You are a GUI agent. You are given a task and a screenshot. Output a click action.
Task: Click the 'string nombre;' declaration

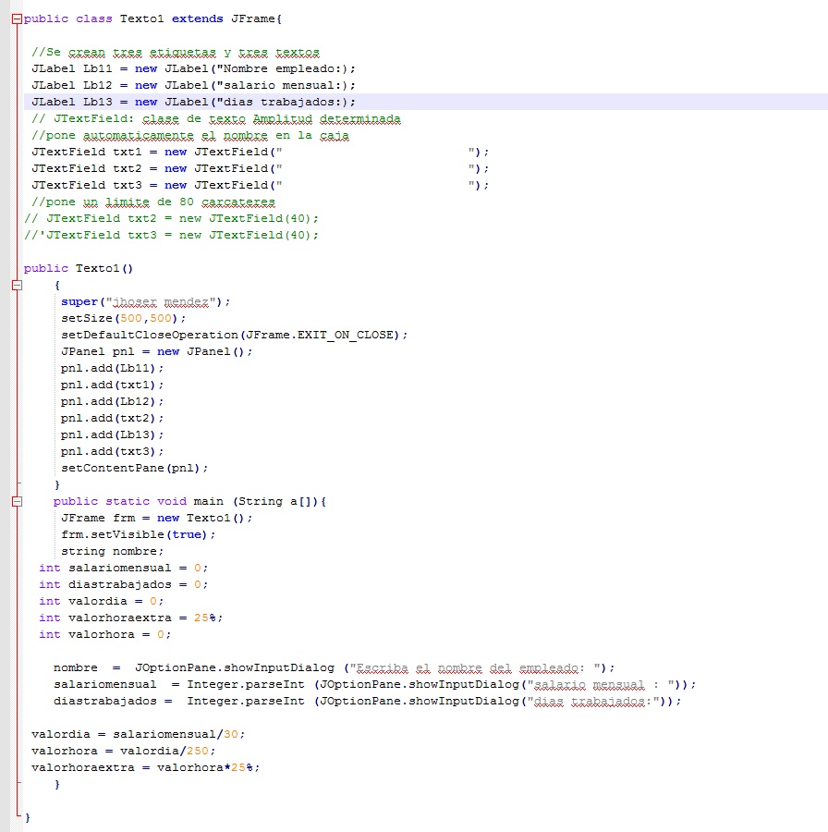coord(113,551)
